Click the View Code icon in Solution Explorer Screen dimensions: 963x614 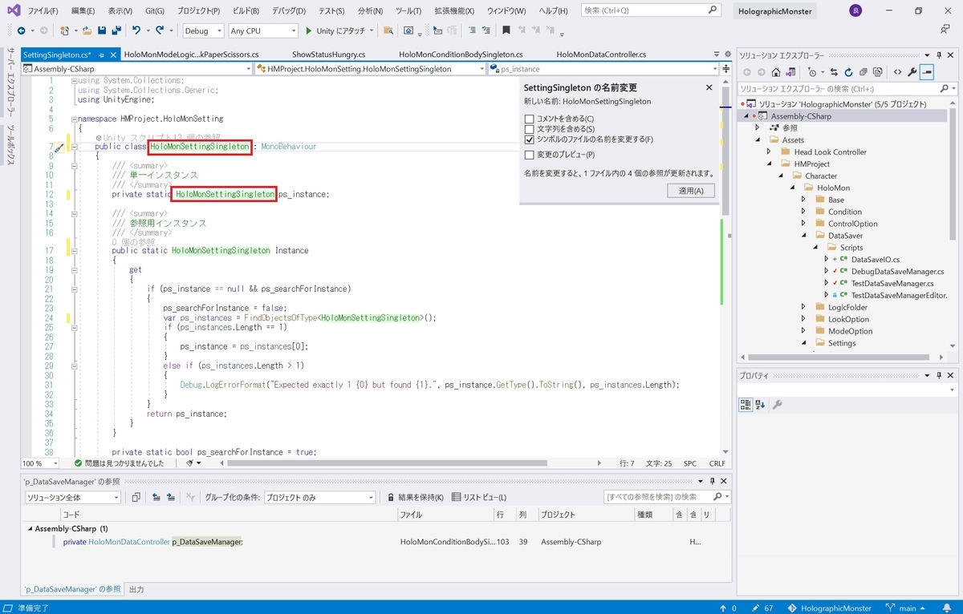[x=897, y=72]
